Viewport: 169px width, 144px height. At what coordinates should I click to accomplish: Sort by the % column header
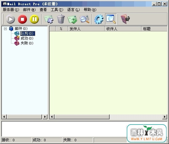point(62,29)
